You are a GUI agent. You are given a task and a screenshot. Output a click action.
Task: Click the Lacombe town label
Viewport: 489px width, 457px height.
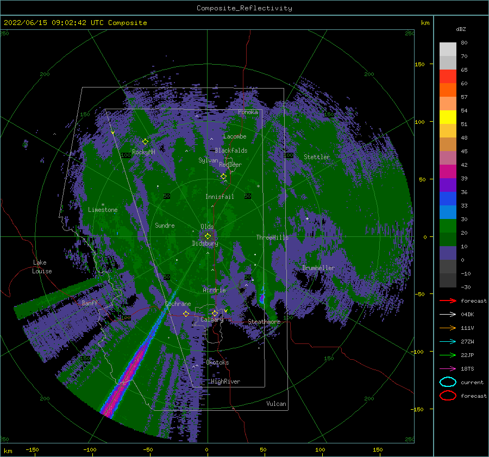coord(235,136)
